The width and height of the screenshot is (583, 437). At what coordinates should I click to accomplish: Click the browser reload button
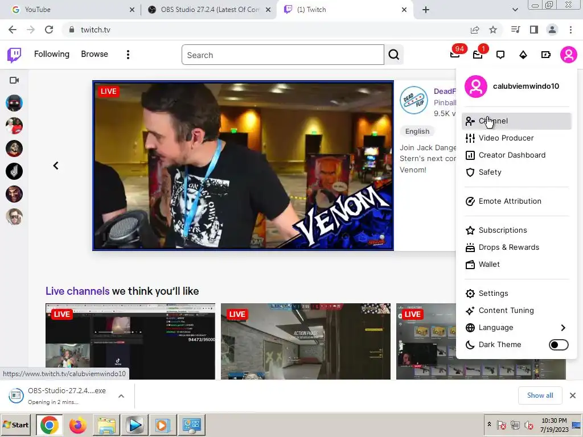click(x=49, y=30)
